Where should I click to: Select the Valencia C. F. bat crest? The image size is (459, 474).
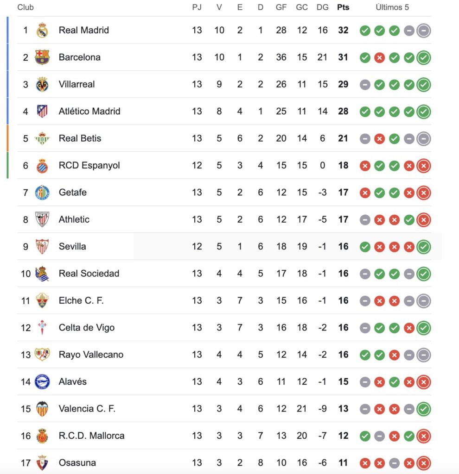pos(42,409)
